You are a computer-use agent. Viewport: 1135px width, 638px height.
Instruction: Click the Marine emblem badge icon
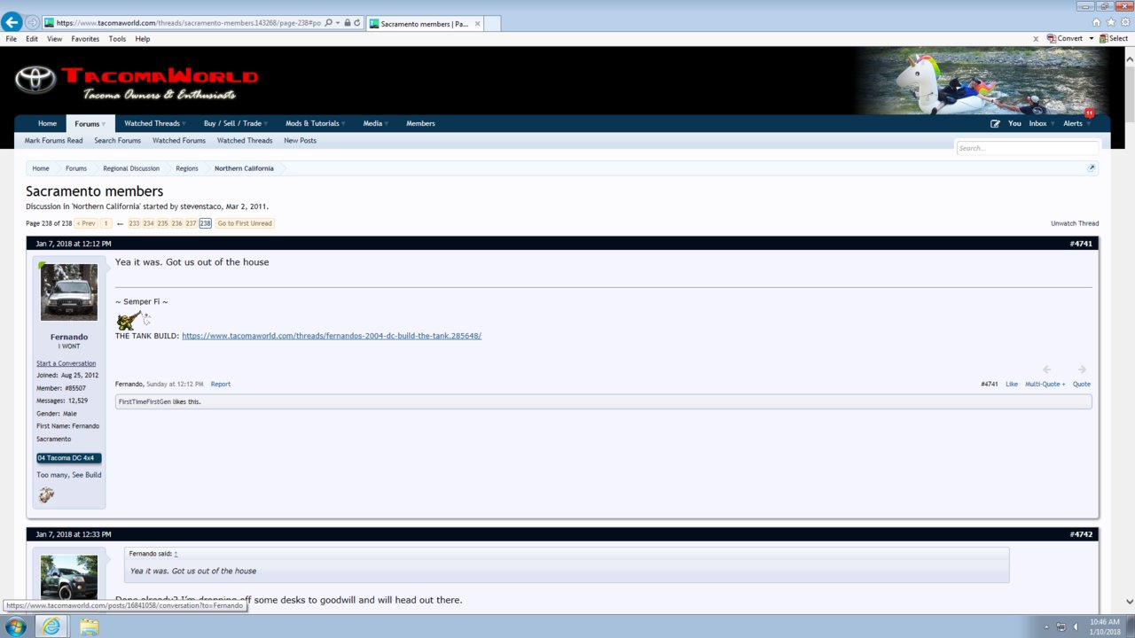tap(47, 494)
